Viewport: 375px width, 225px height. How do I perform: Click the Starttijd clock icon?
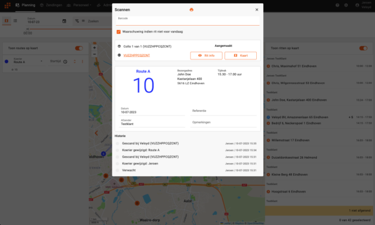(x=65, y=61)
